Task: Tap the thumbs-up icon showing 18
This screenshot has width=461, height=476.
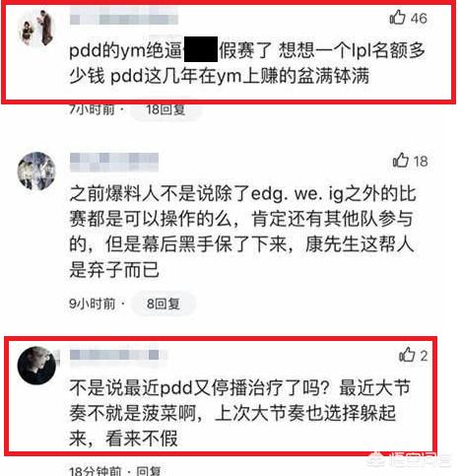Action: point(401,161)
